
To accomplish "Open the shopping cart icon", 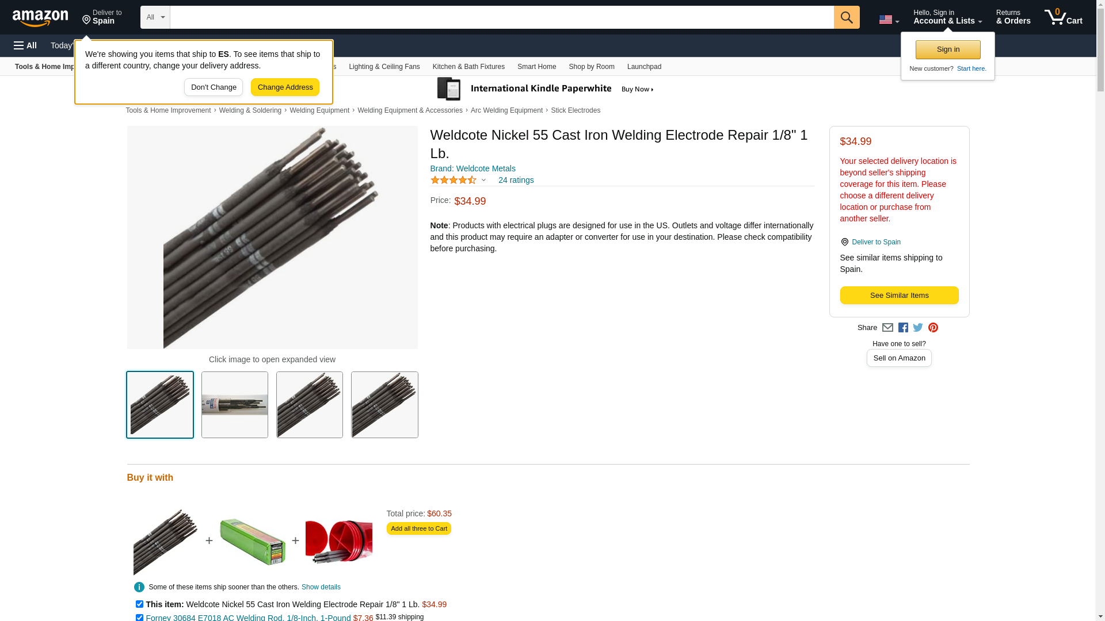I will tap(1063, 17).
